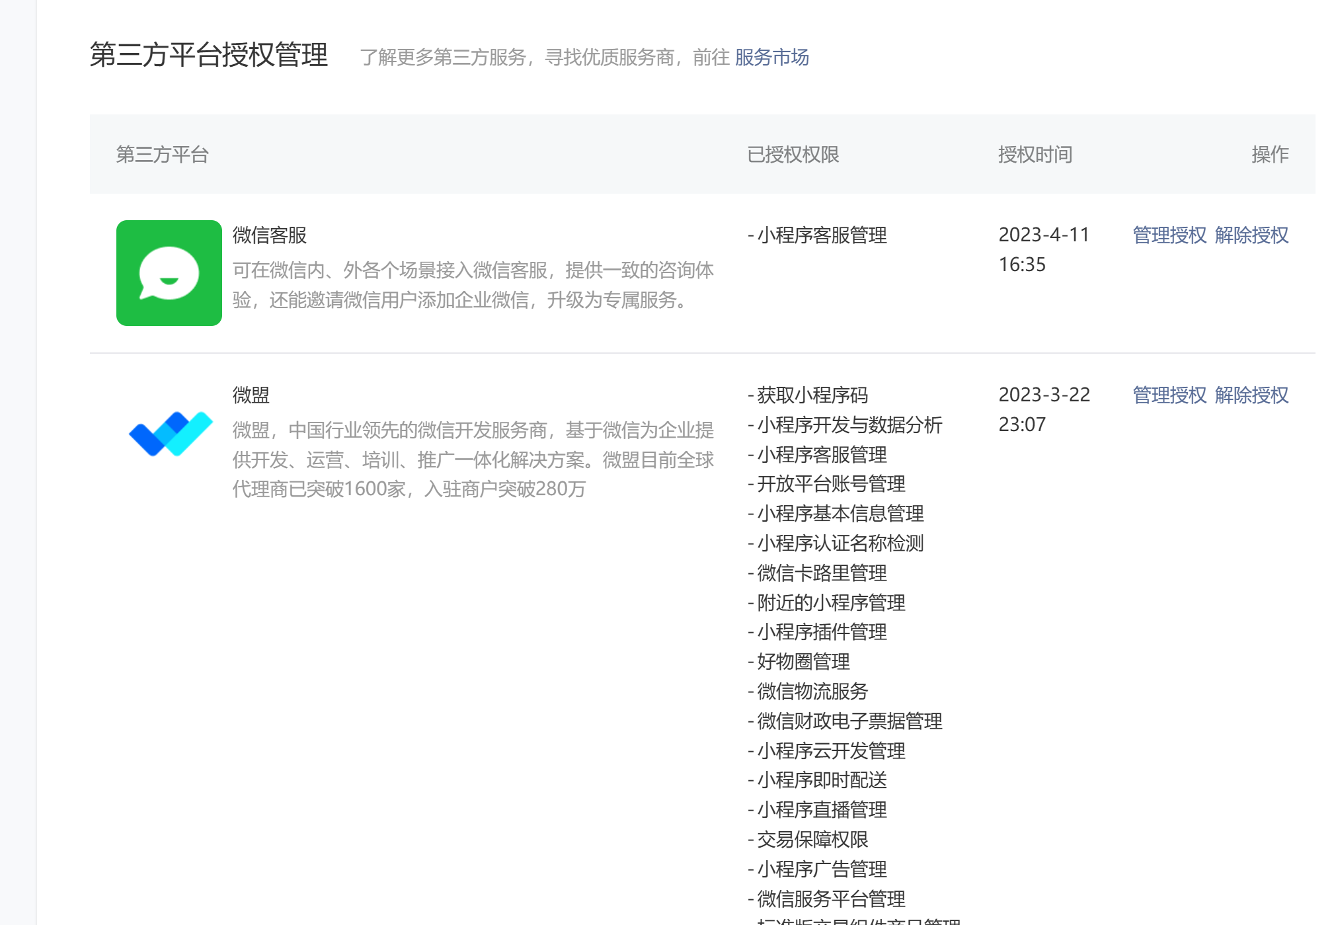Click the 微盟 platform name

point(251,395)
